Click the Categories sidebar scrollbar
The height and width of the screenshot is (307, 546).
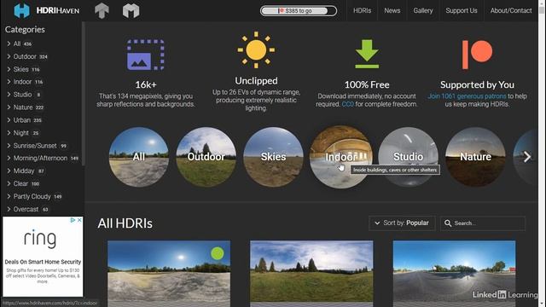tap(84, 94)
